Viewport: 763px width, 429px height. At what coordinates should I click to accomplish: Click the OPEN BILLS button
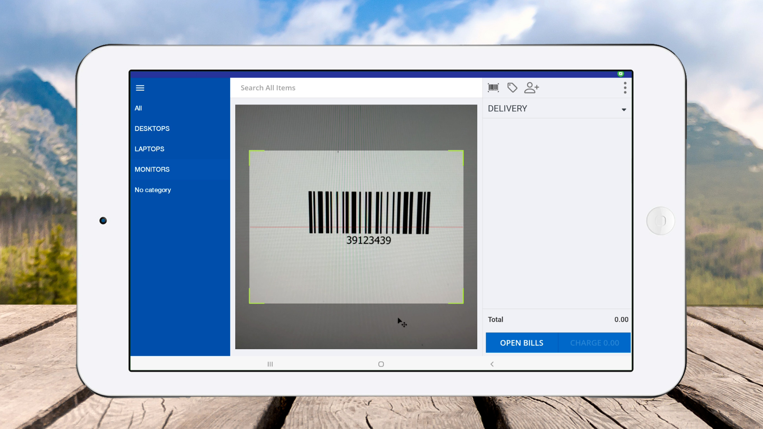[x=521, y=343]
